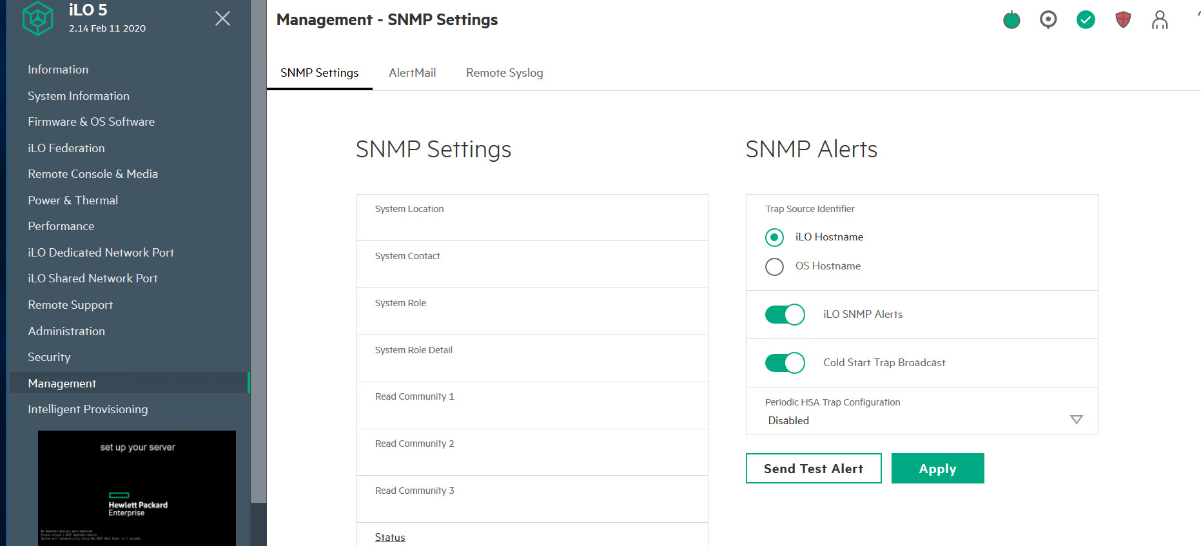Click the green power status icon

1011,21
